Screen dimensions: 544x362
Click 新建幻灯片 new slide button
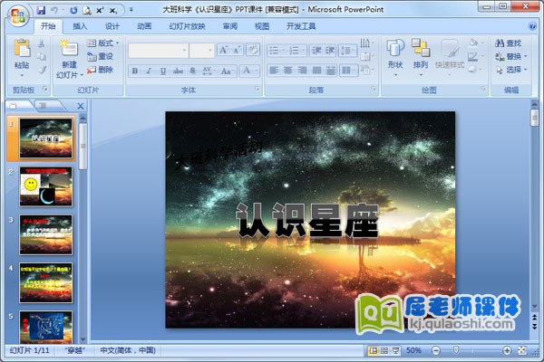(x=70, y=59)
